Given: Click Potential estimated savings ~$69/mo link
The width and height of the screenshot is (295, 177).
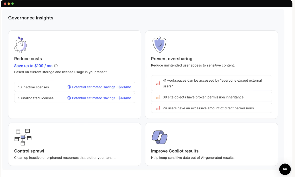Looking at the screenshot, I should tap(102, 87).
